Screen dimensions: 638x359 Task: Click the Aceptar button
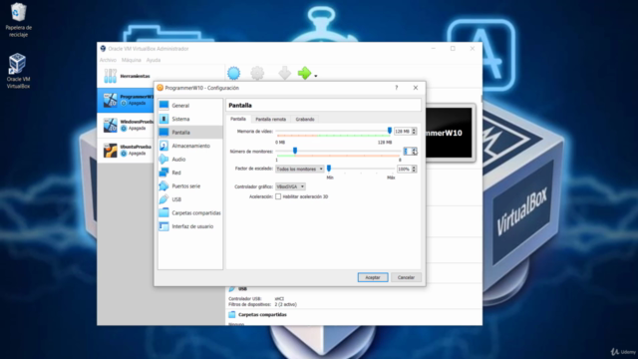[x=373, y=277]
